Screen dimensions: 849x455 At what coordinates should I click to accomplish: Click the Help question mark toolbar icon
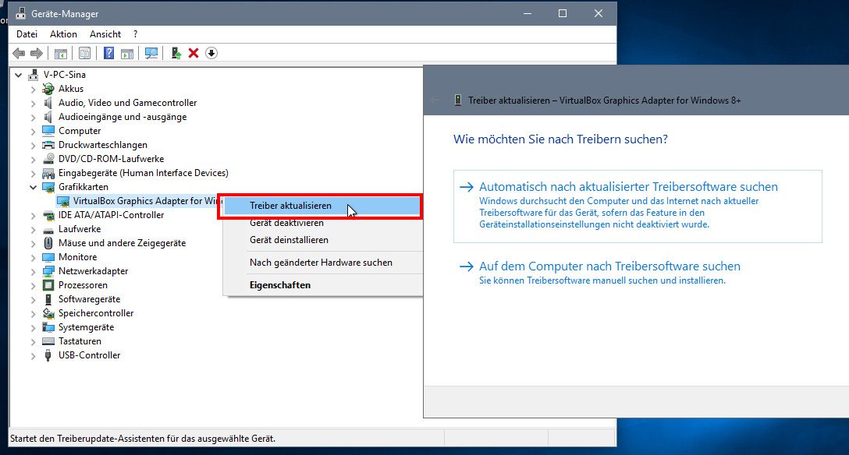click(109, 53)
